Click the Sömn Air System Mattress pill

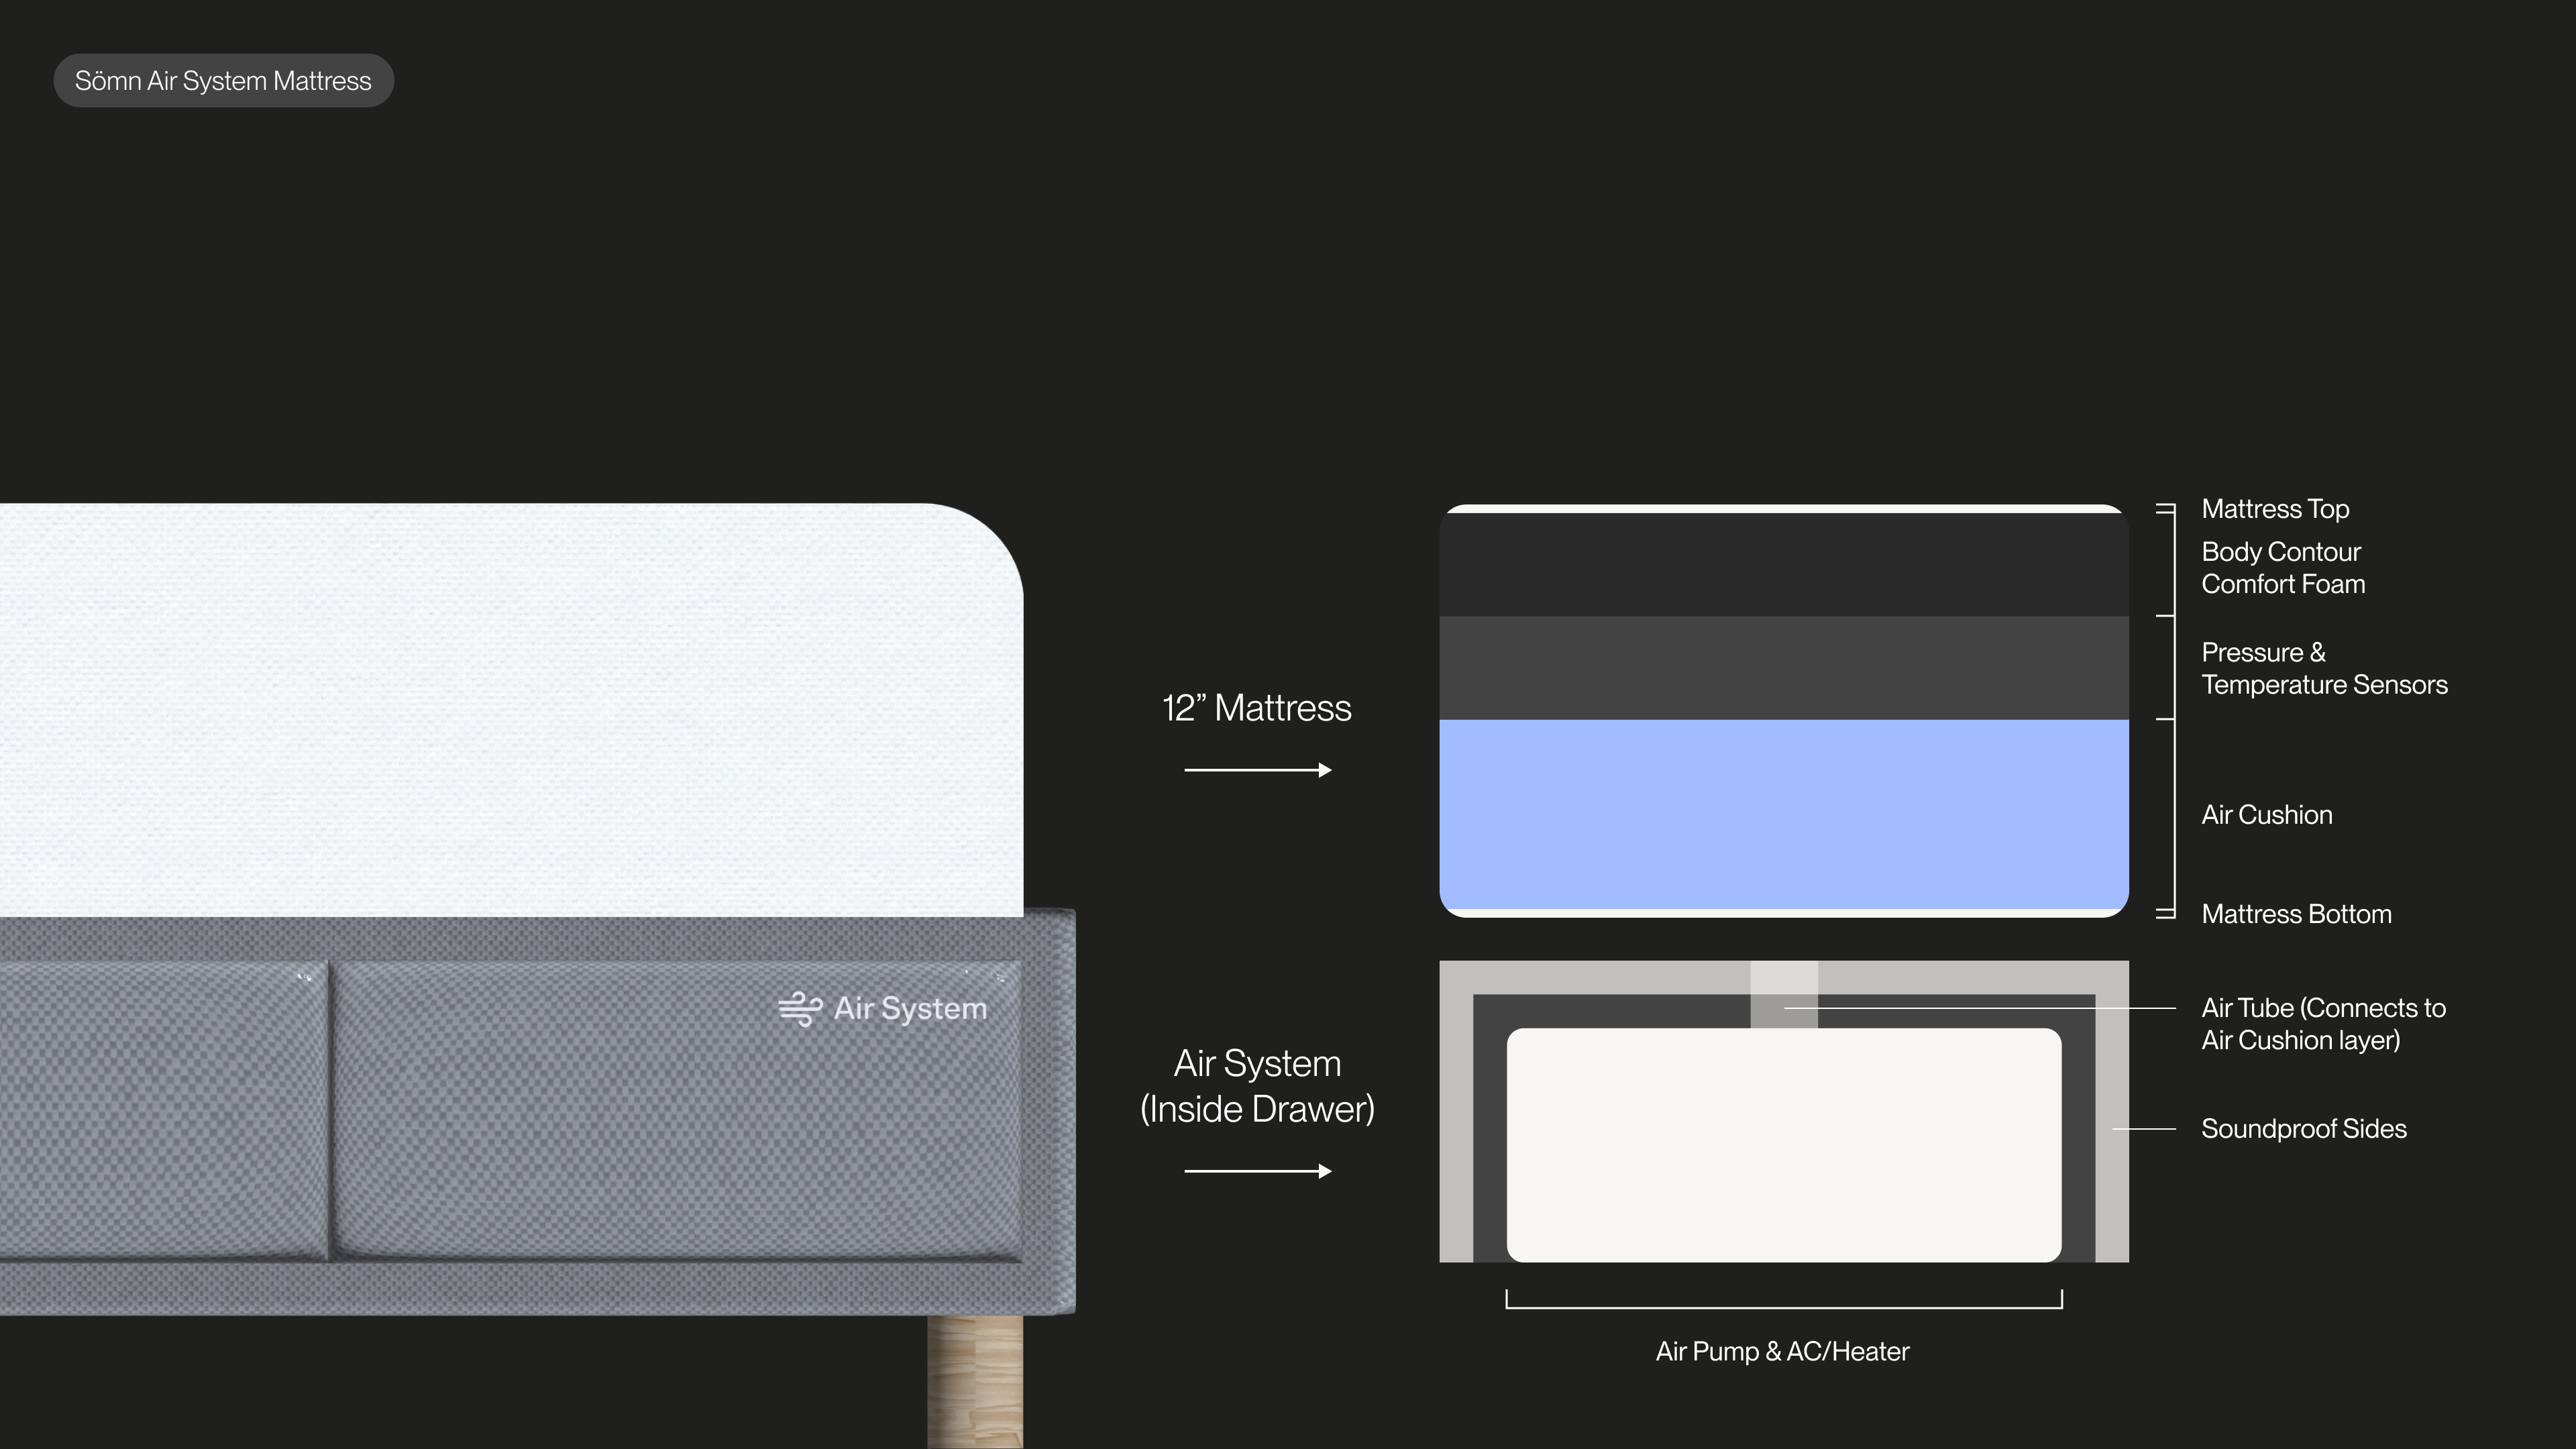(223, 81)
